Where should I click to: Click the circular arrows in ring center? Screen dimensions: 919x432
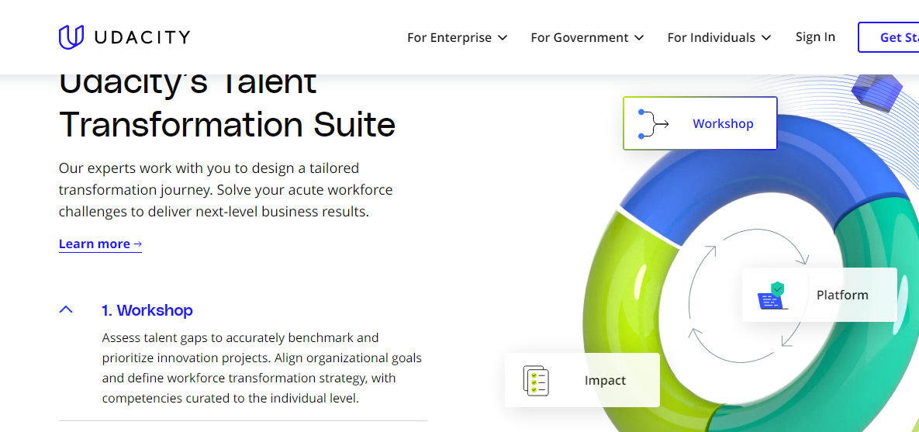pos(748,292)
